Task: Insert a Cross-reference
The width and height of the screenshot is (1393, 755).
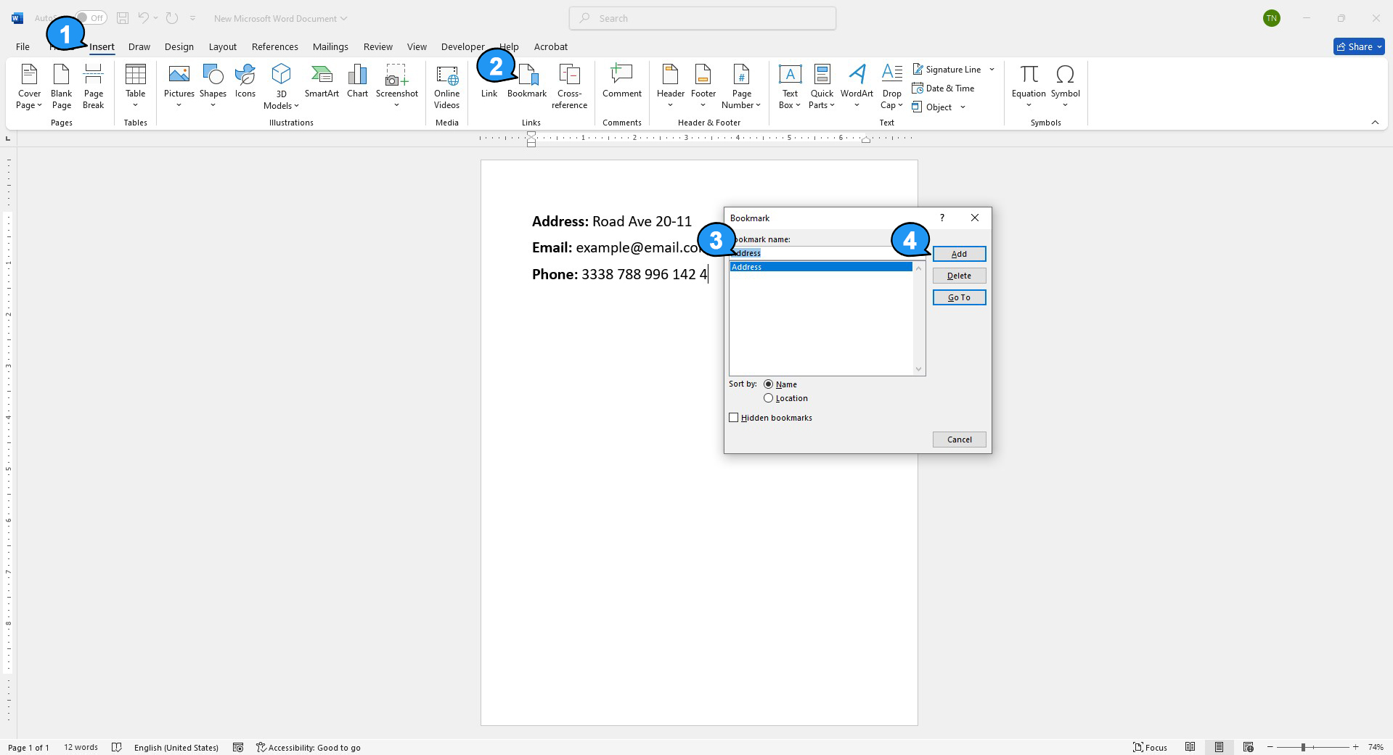Action: pyautogui.click(x=569, y=86)
